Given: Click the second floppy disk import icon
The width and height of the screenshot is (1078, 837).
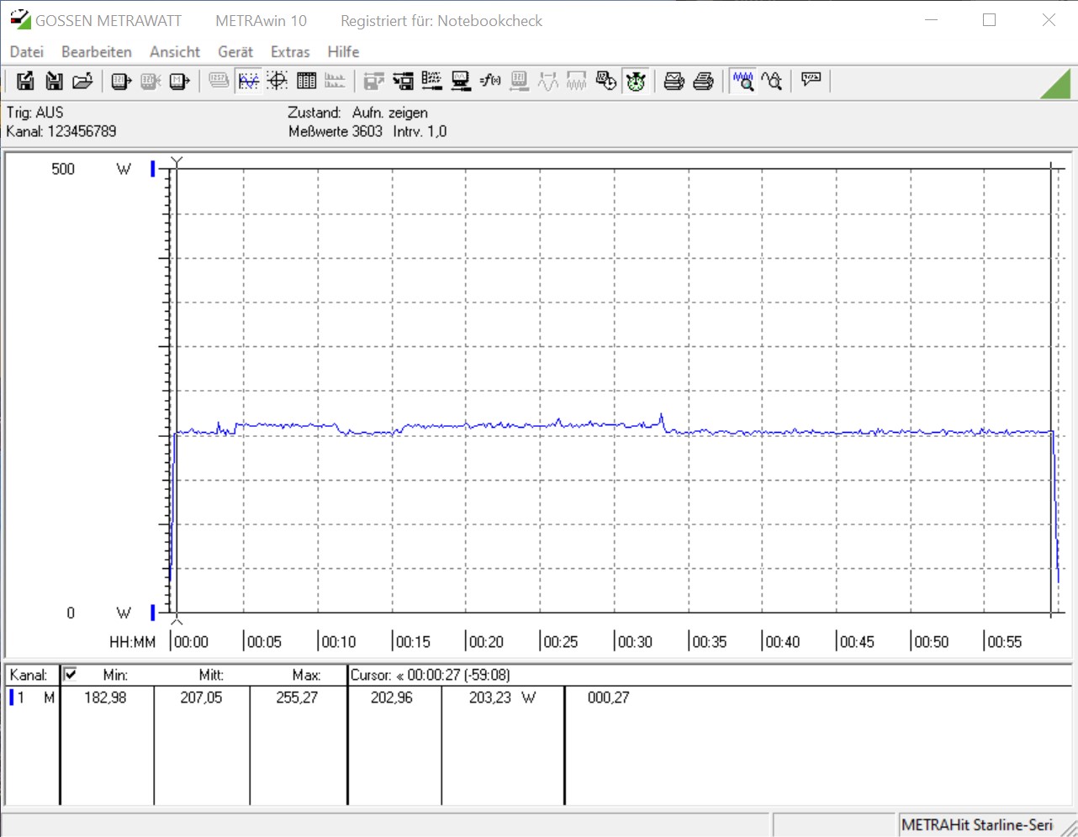Looking at the screenshot, I should coord(54,81).
